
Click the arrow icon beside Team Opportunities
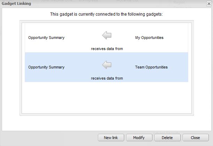pos(107,65)
